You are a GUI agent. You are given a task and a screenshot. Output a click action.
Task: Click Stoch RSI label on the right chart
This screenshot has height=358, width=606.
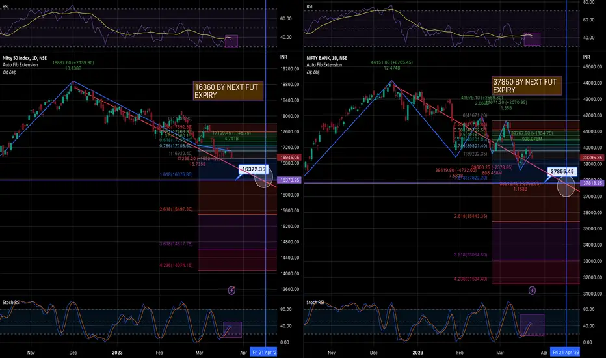coord(315,302)
